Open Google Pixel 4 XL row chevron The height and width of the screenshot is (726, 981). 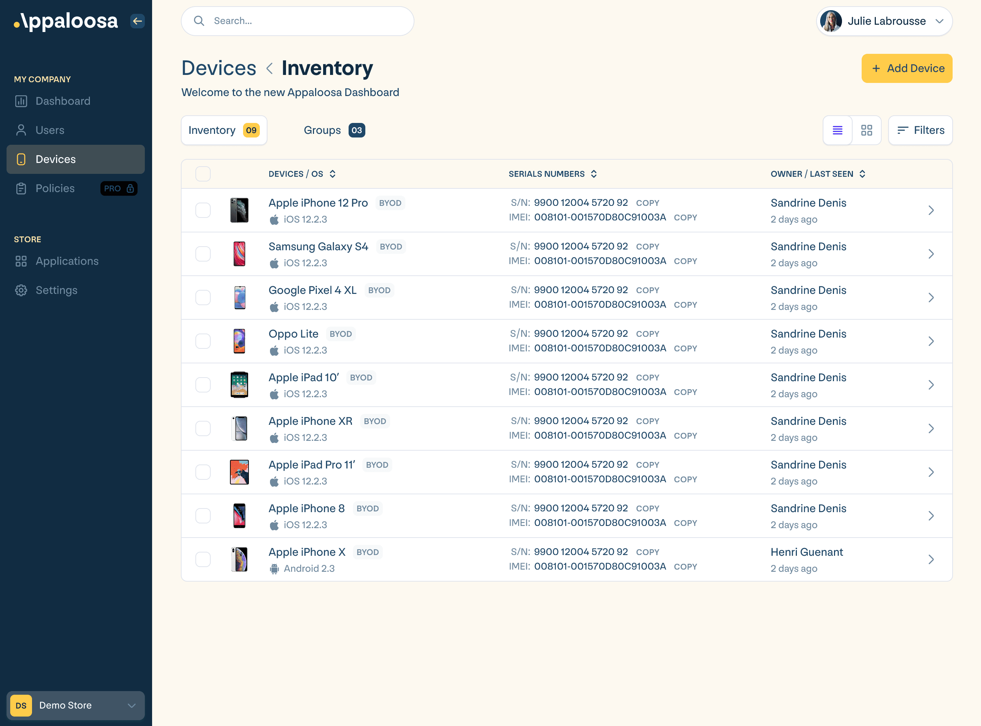click(x=932, y=298)
